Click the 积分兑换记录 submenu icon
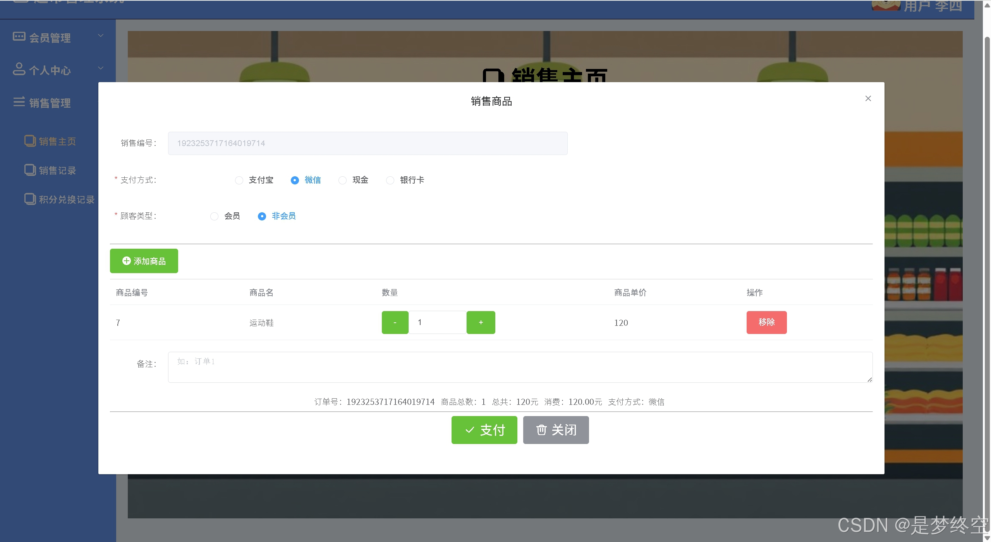991x542 pixels. tap(30, 199)
